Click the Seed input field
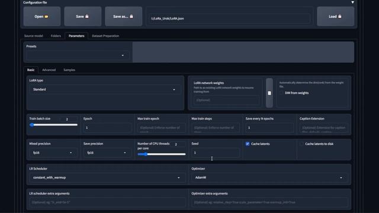Screen dimensions: 379x213 pyautogui.click(x=216, y=153)
